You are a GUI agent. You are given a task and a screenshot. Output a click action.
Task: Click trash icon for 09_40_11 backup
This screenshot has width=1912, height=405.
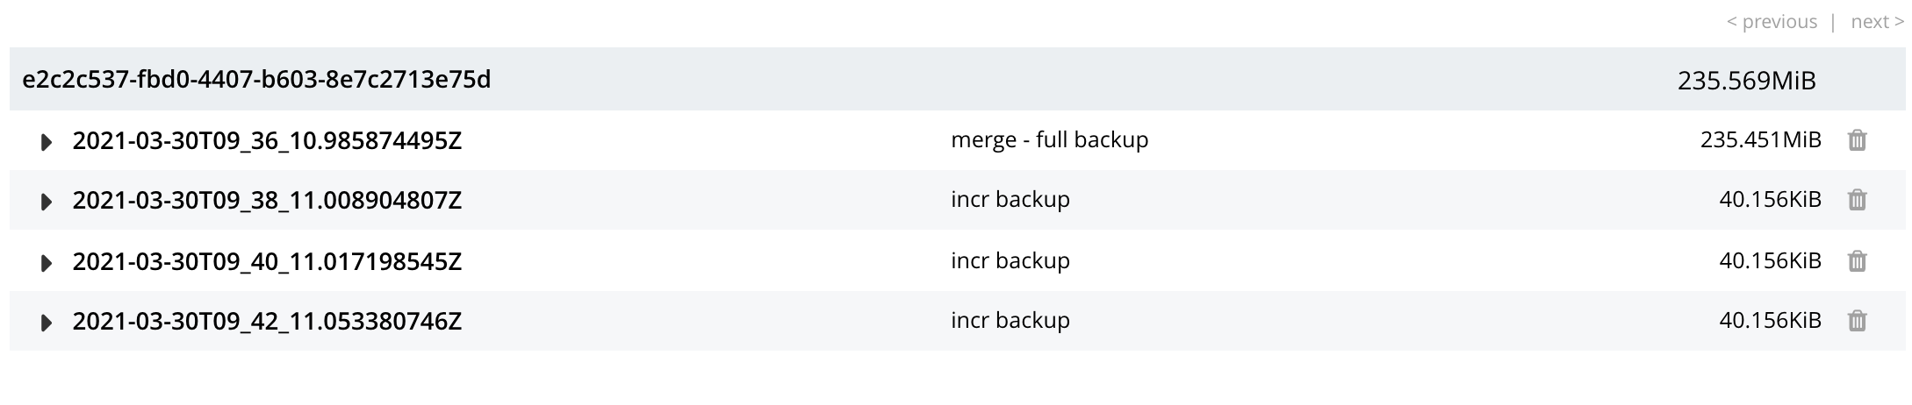1857,261
